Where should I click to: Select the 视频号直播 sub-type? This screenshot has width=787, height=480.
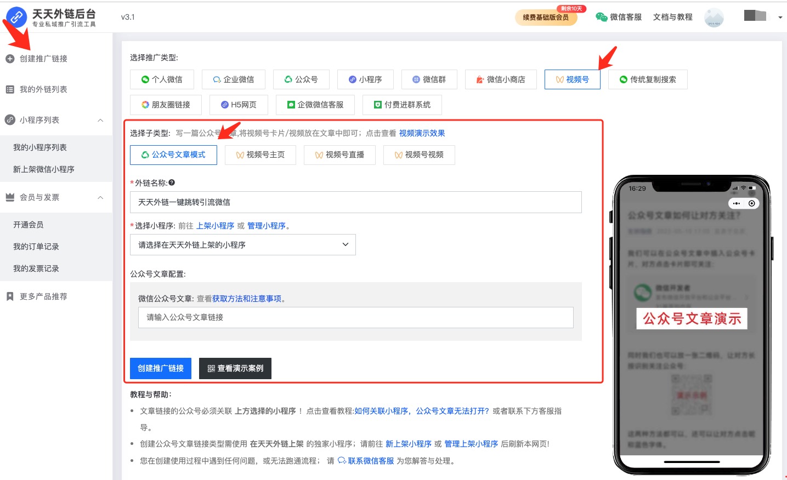[339, 155]
